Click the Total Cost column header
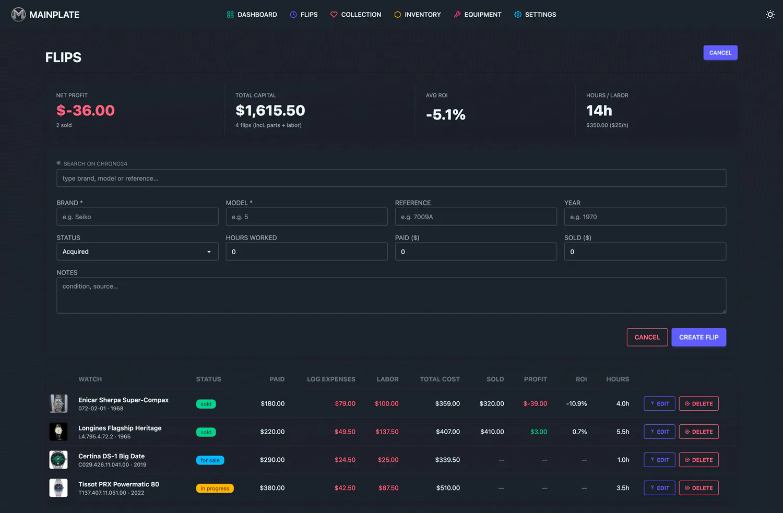This screenshot has height=513, width=783. 440,379
